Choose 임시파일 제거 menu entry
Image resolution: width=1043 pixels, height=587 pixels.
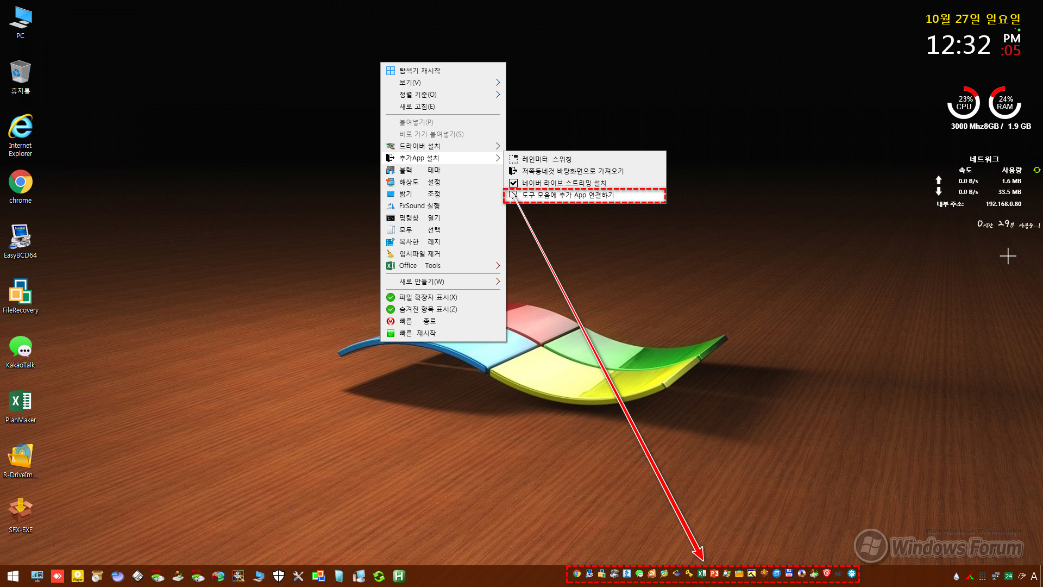(443, 254)
